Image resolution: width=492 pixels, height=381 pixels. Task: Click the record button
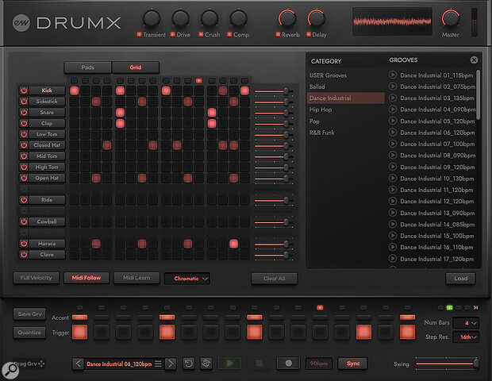point(288,364)
